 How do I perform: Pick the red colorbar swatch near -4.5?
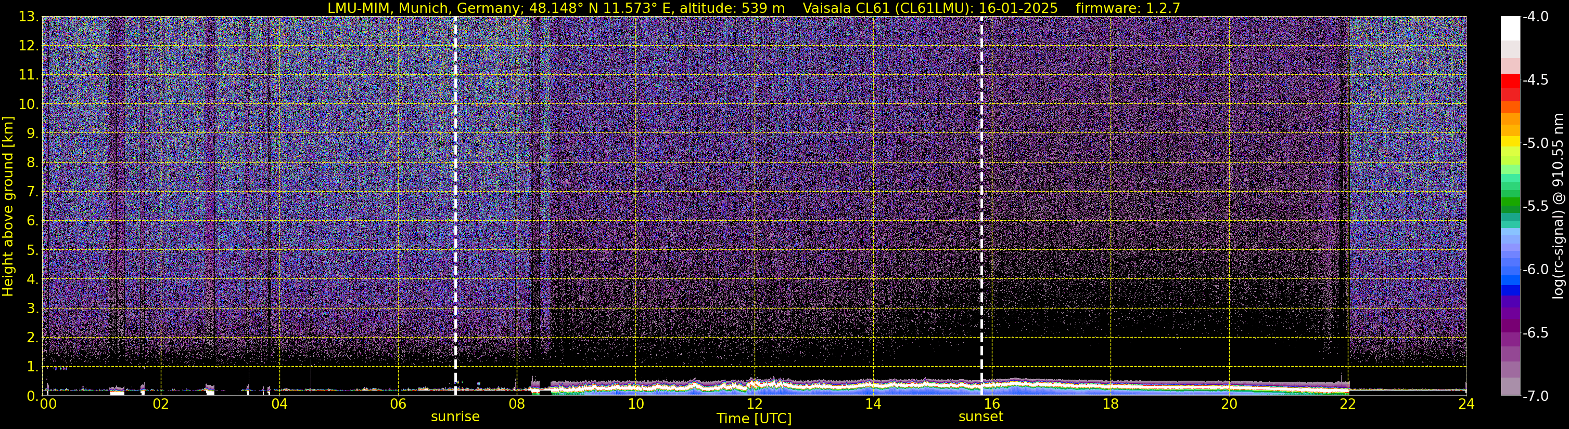pyautogui.click(x=1511, y=81)
